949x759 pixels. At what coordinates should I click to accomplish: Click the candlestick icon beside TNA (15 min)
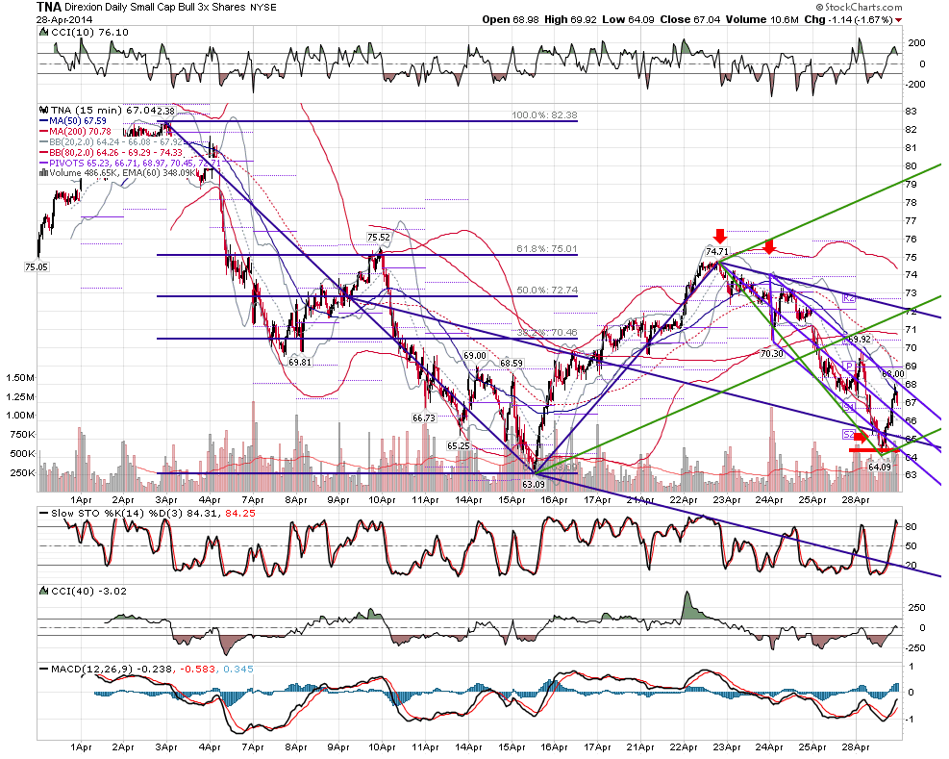coord(43,111)
